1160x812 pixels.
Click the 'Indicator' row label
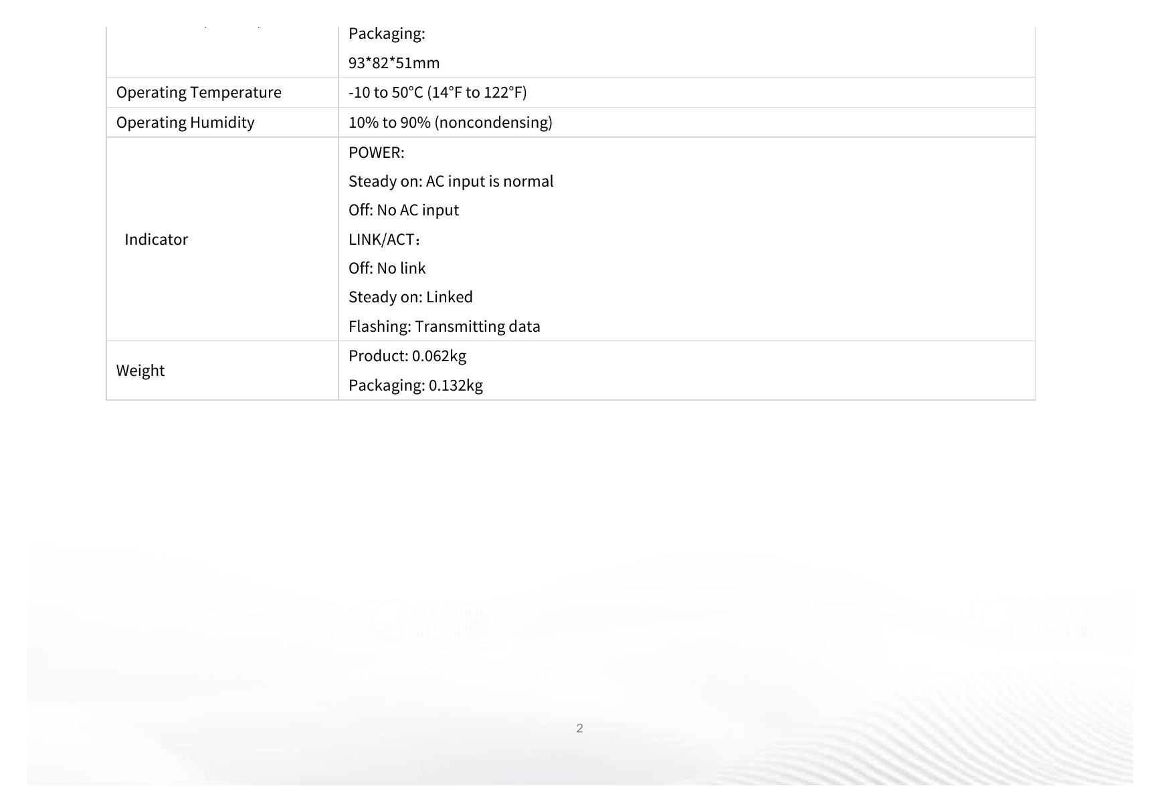[x=156, y=239]
